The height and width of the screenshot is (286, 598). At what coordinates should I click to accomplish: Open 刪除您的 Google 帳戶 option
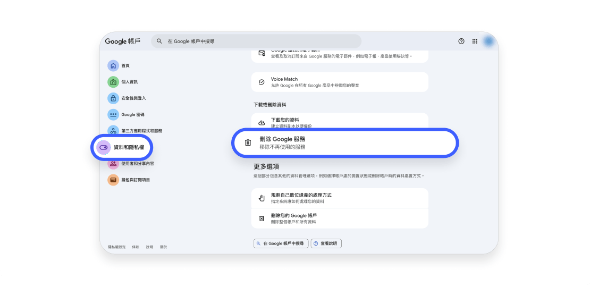point(340,218)
